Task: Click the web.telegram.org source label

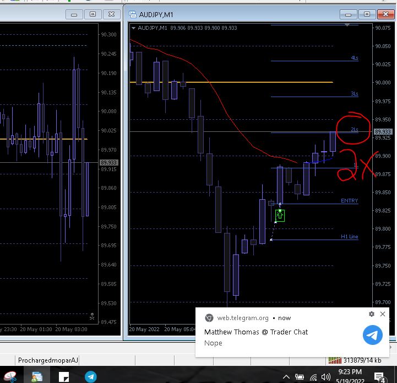Action: (x=243, y=318)
